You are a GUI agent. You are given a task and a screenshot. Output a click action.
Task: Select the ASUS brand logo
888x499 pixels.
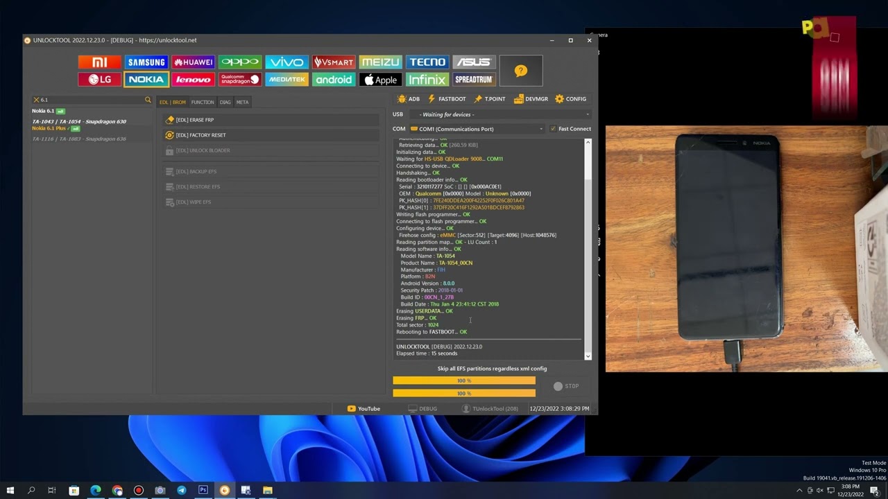tap(474, 62)
